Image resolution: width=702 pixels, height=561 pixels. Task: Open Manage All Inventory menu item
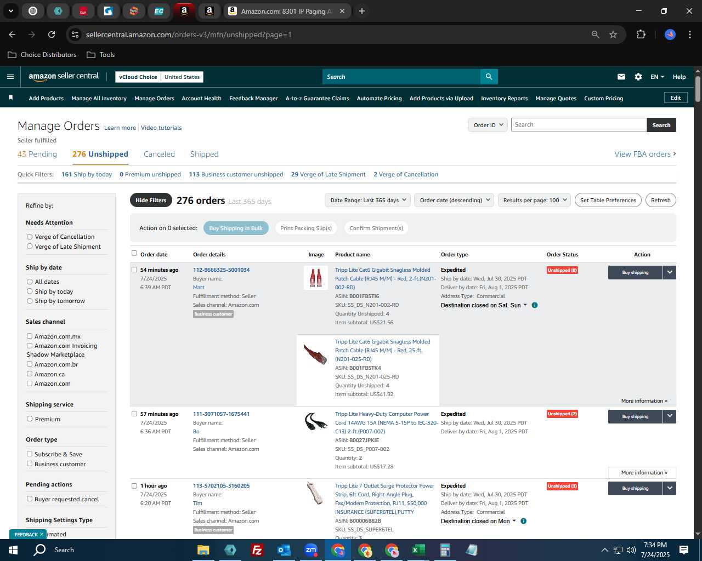click(x=99, y=99)
